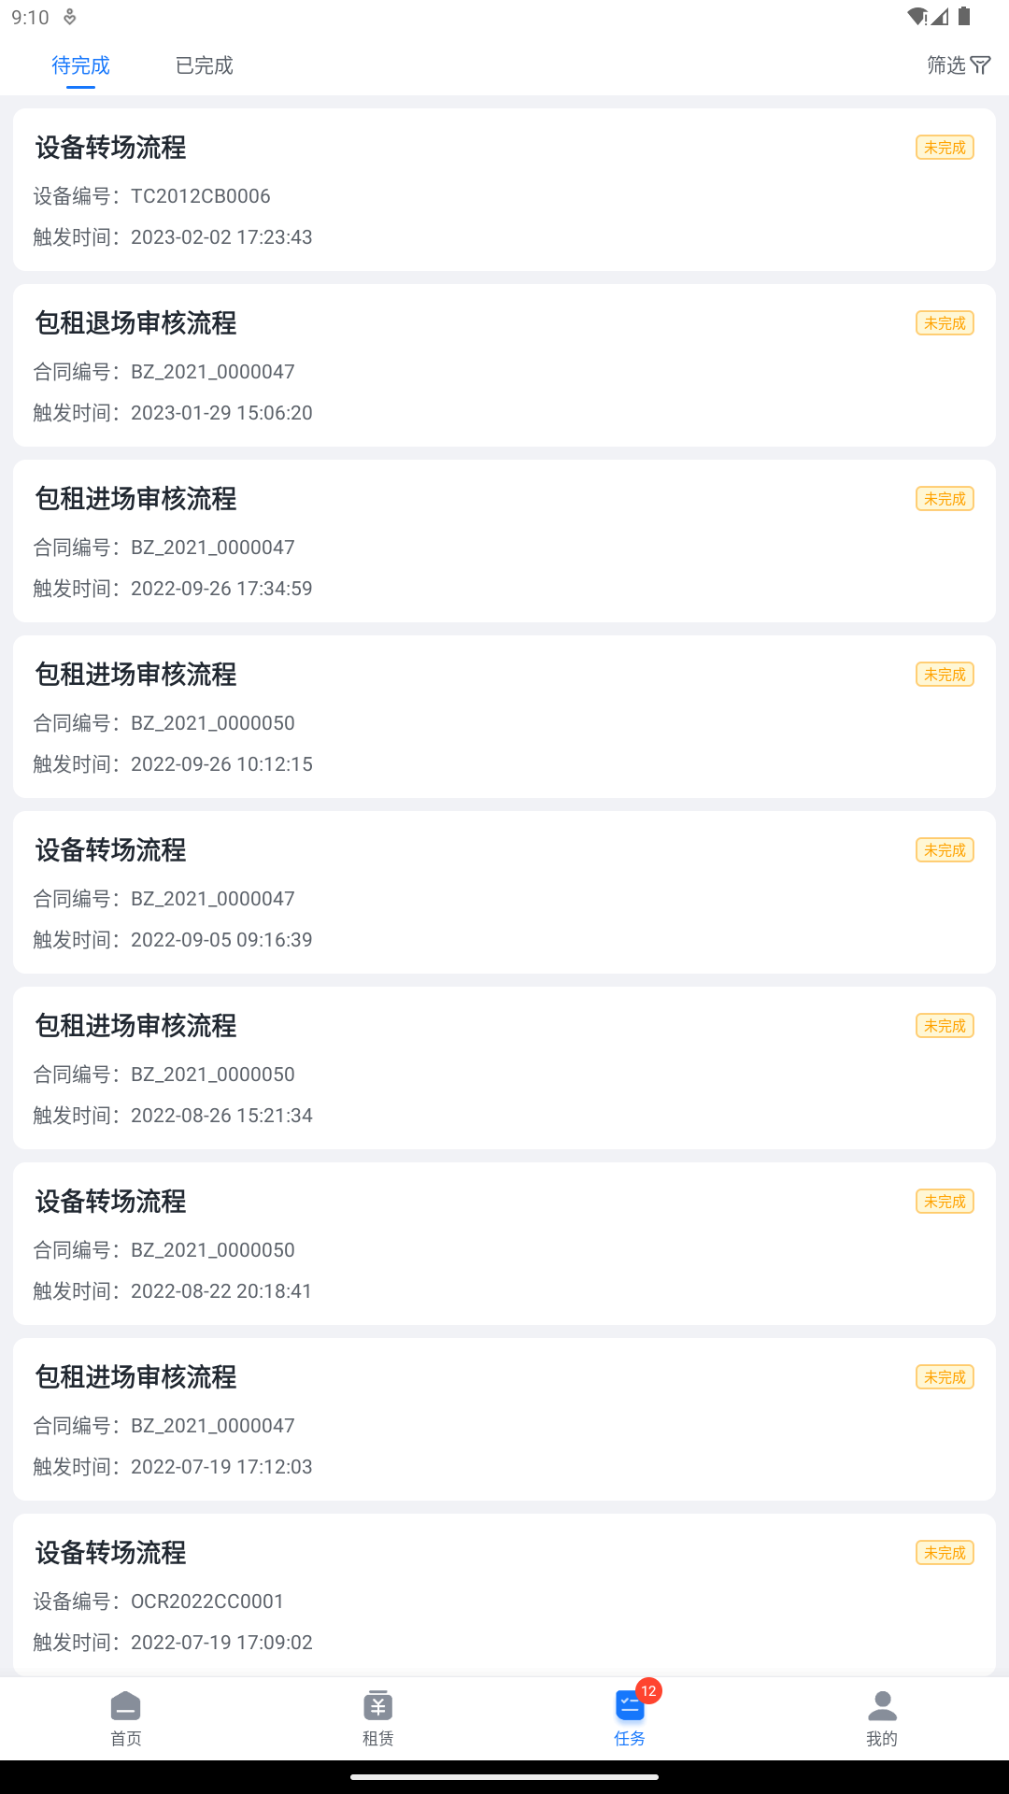Open task triggered 2022-09-26 17:34:59
1009x1794 pixels.
pyautogui.click(x=504, y=541)
